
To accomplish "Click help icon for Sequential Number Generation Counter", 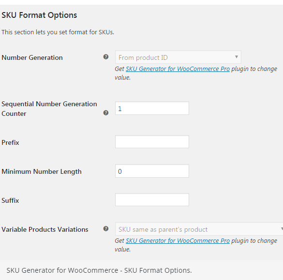I will point(106,112).
